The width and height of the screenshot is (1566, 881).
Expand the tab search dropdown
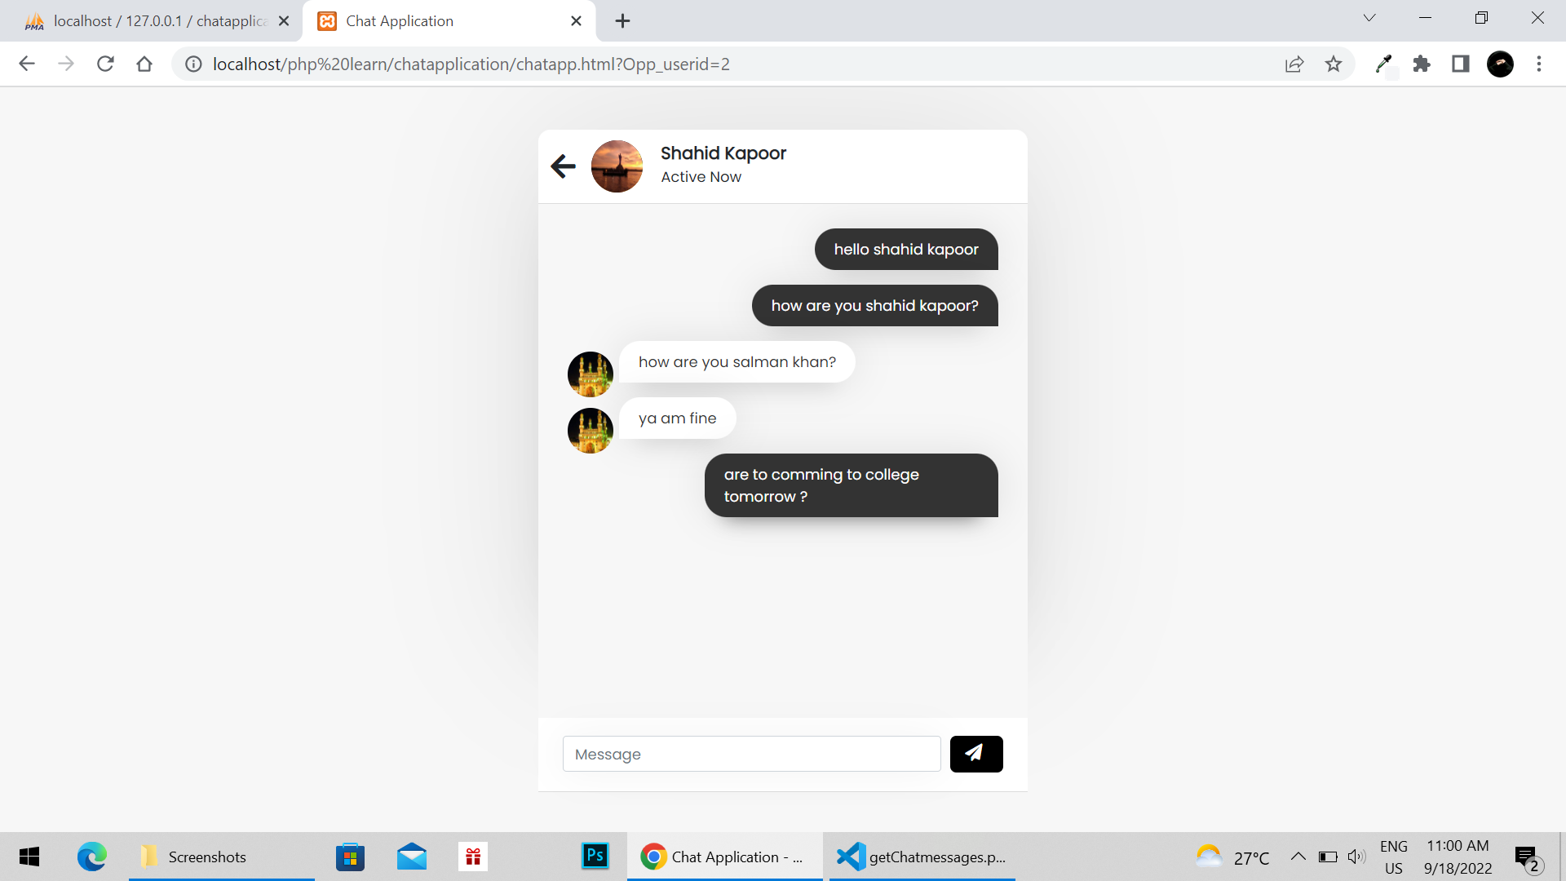tap(1369, 18)
